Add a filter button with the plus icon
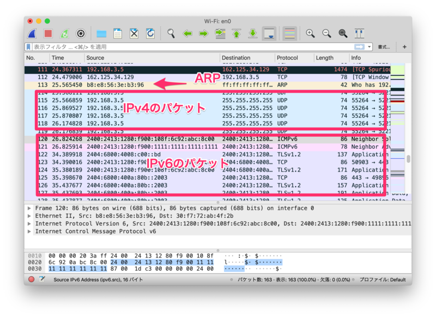This screenshot has width=436, height=317. pyautogui.click(x=404, y=47)
